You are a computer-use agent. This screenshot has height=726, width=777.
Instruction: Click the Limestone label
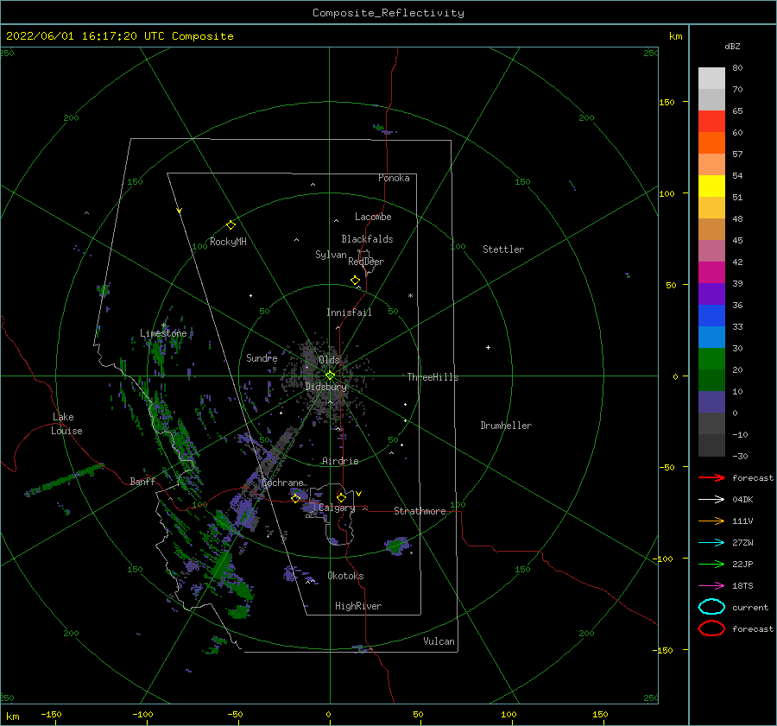coord(163,333)
